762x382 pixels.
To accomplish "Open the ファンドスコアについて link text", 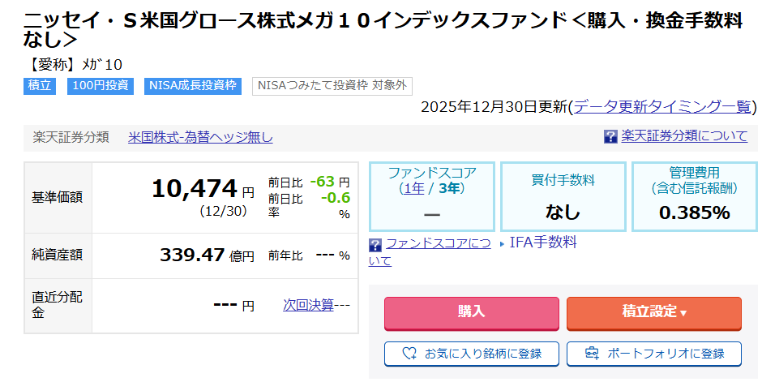I will pyautogui.click(x=438, y=243).
